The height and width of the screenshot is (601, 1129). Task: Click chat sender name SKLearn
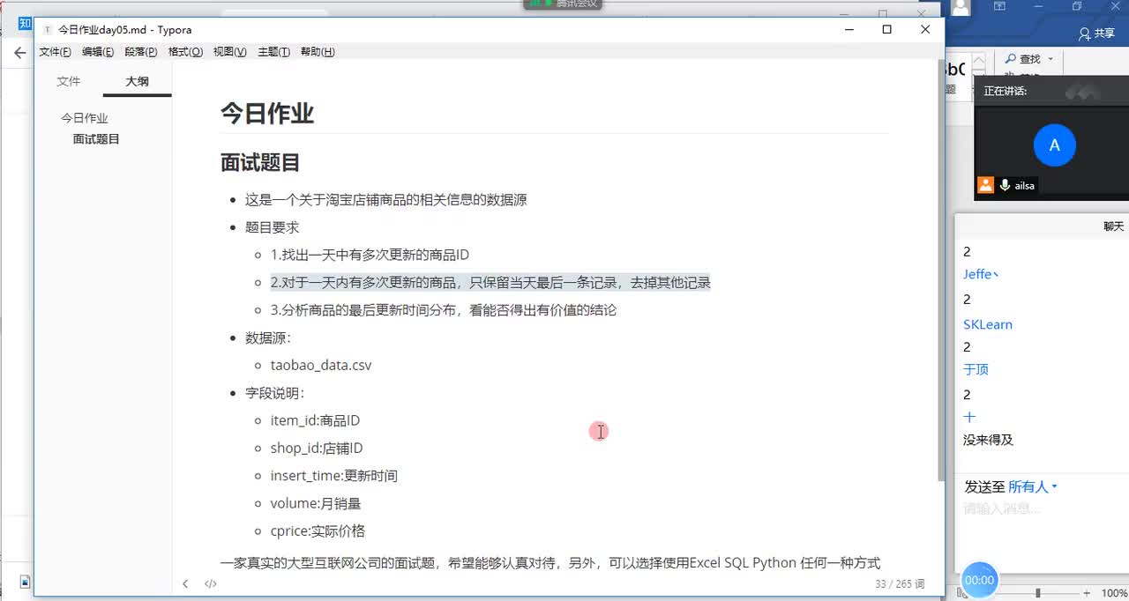[x=988, y=324]
